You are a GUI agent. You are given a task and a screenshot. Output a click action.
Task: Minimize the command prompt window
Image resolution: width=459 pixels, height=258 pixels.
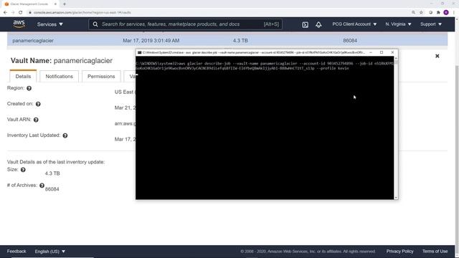point(371,52)
